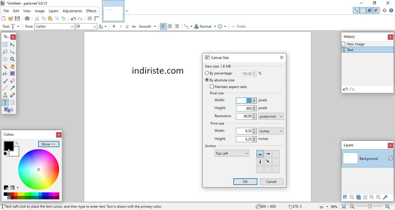This screenshot has height=210, width=395.
Task: Select the Lasso Select tool
Action: click(5, 52)
